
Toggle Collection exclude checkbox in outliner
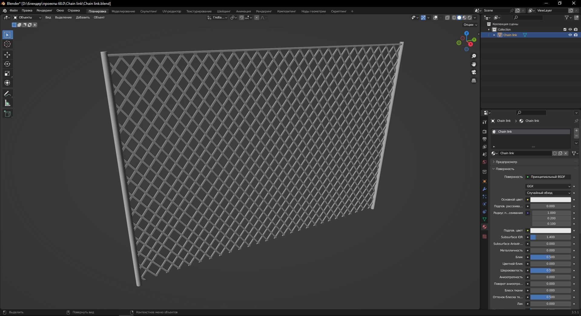coord(565,29)
